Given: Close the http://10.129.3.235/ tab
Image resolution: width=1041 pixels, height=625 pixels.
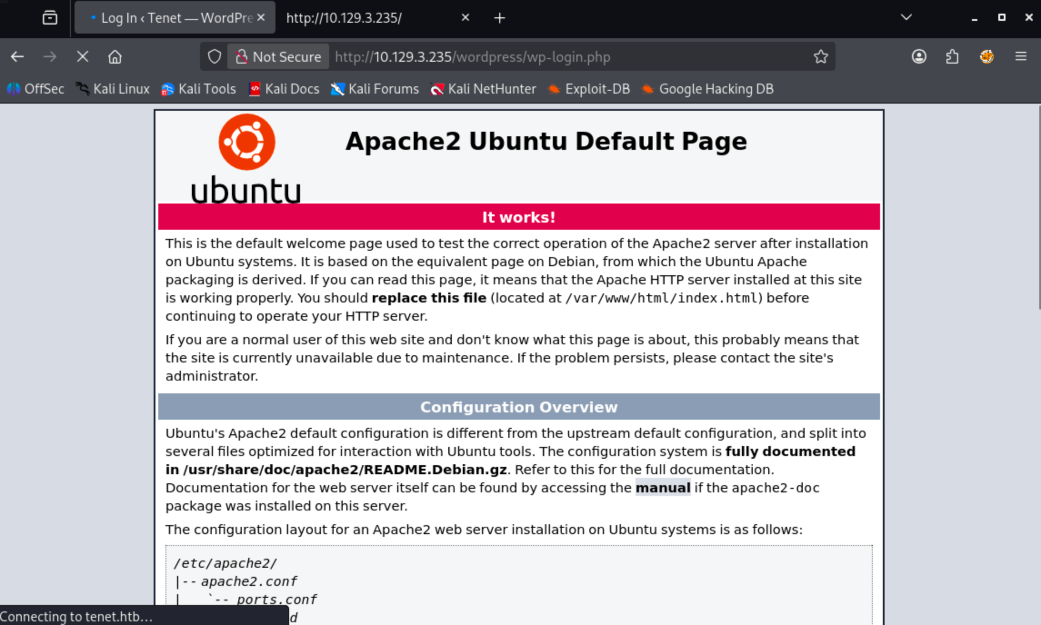Looking at the screenshot, I should [x=465, y=18].
